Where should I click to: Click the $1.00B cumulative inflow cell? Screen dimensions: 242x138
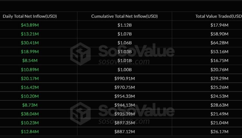click(x=125, y=69)
